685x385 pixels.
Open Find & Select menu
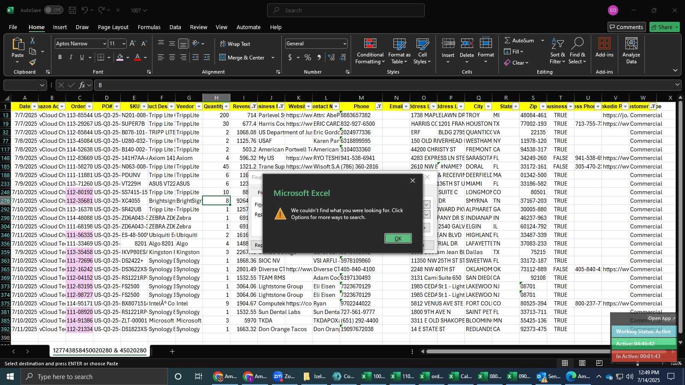pyautogui.click(x=577, y=51)
